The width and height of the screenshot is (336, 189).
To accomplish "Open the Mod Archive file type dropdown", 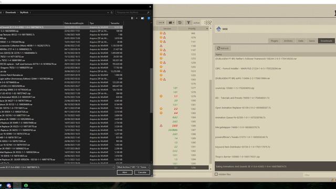I will (x=133, y=167).
